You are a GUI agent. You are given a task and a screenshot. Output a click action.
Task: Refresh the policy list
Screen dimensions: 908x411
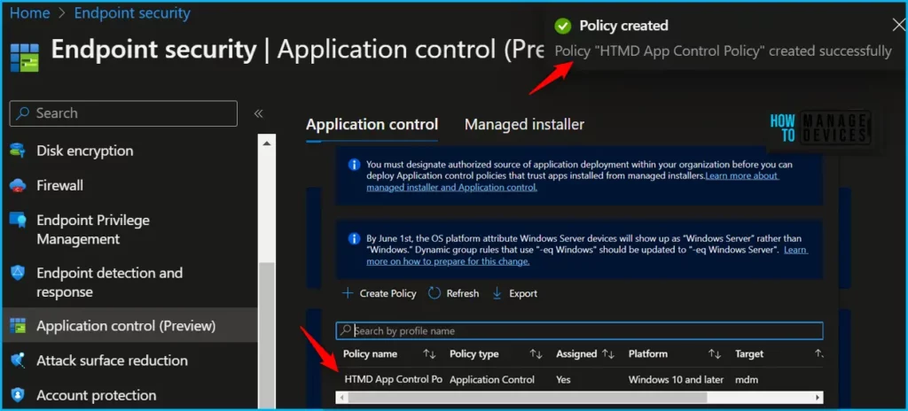pyautogui.click(x=453, y=293)
